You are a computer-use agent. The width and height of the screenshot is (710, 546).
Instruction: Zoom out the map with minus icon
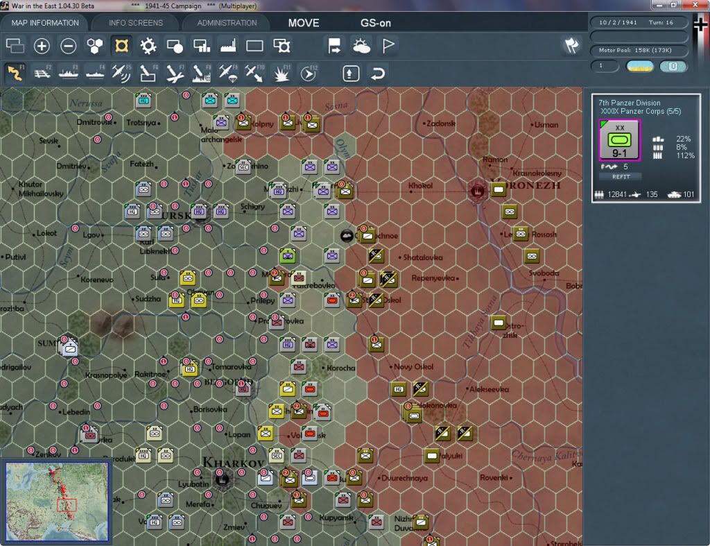pos(69,46)
